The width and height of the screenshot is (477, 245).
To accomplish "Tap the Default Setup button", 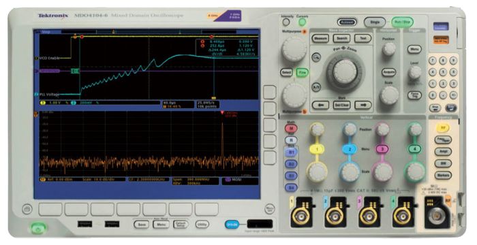I will 181,225.
